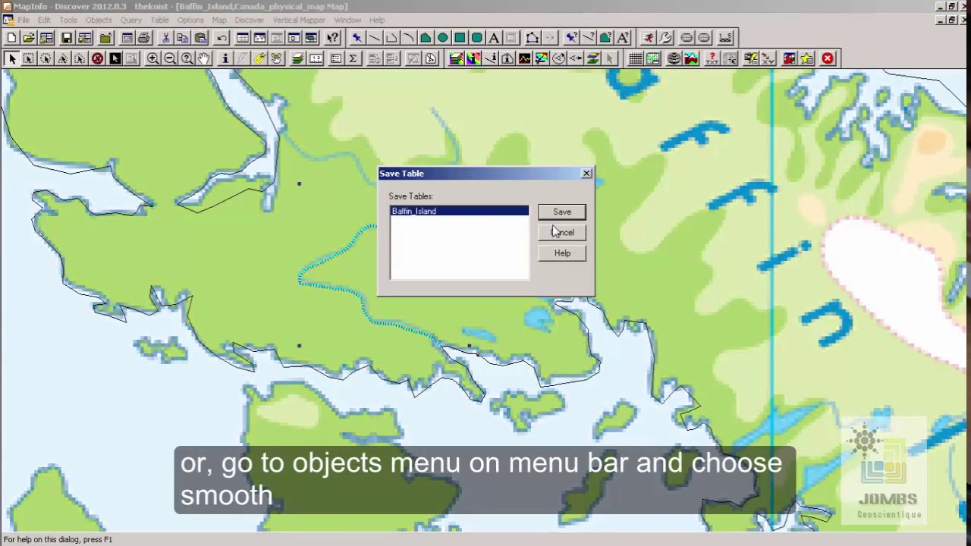Click the Undo arrow icon

(x=222, y=38)
